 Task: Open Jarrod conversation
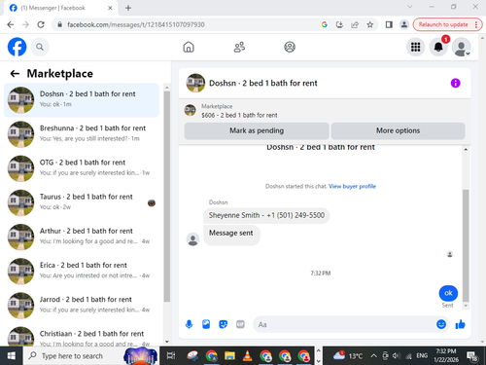[82, 306]
